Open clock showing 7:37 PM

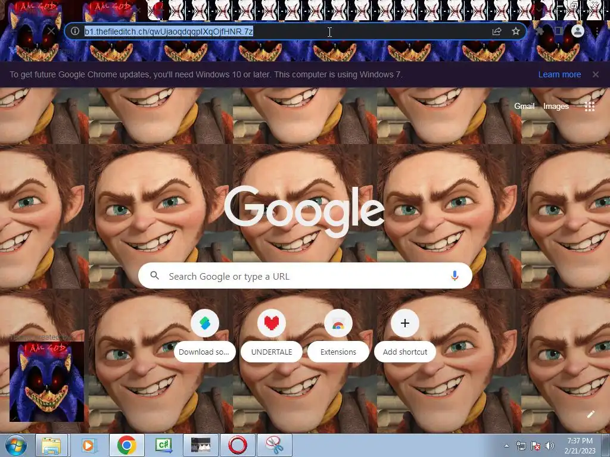pyautogui.click(x=580, y=445)
